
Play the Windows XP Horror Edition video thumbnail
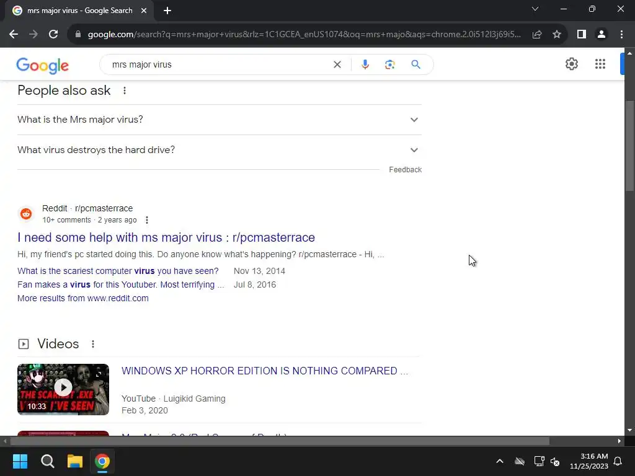click(x=63, y=389)
